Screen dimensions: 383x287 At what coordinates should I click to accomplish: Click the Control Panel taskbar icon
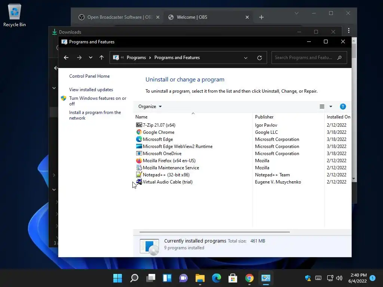coord(266,278)
